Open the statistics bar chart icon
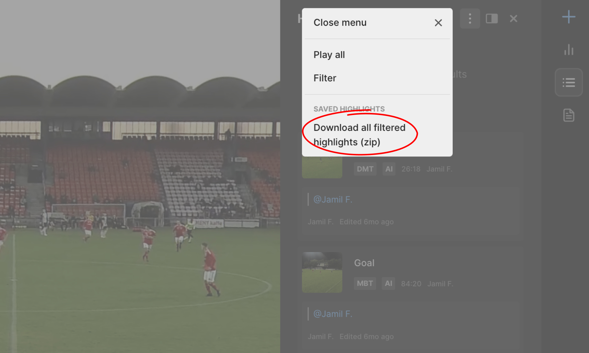The image size is (589, 353). pos(569,50)
